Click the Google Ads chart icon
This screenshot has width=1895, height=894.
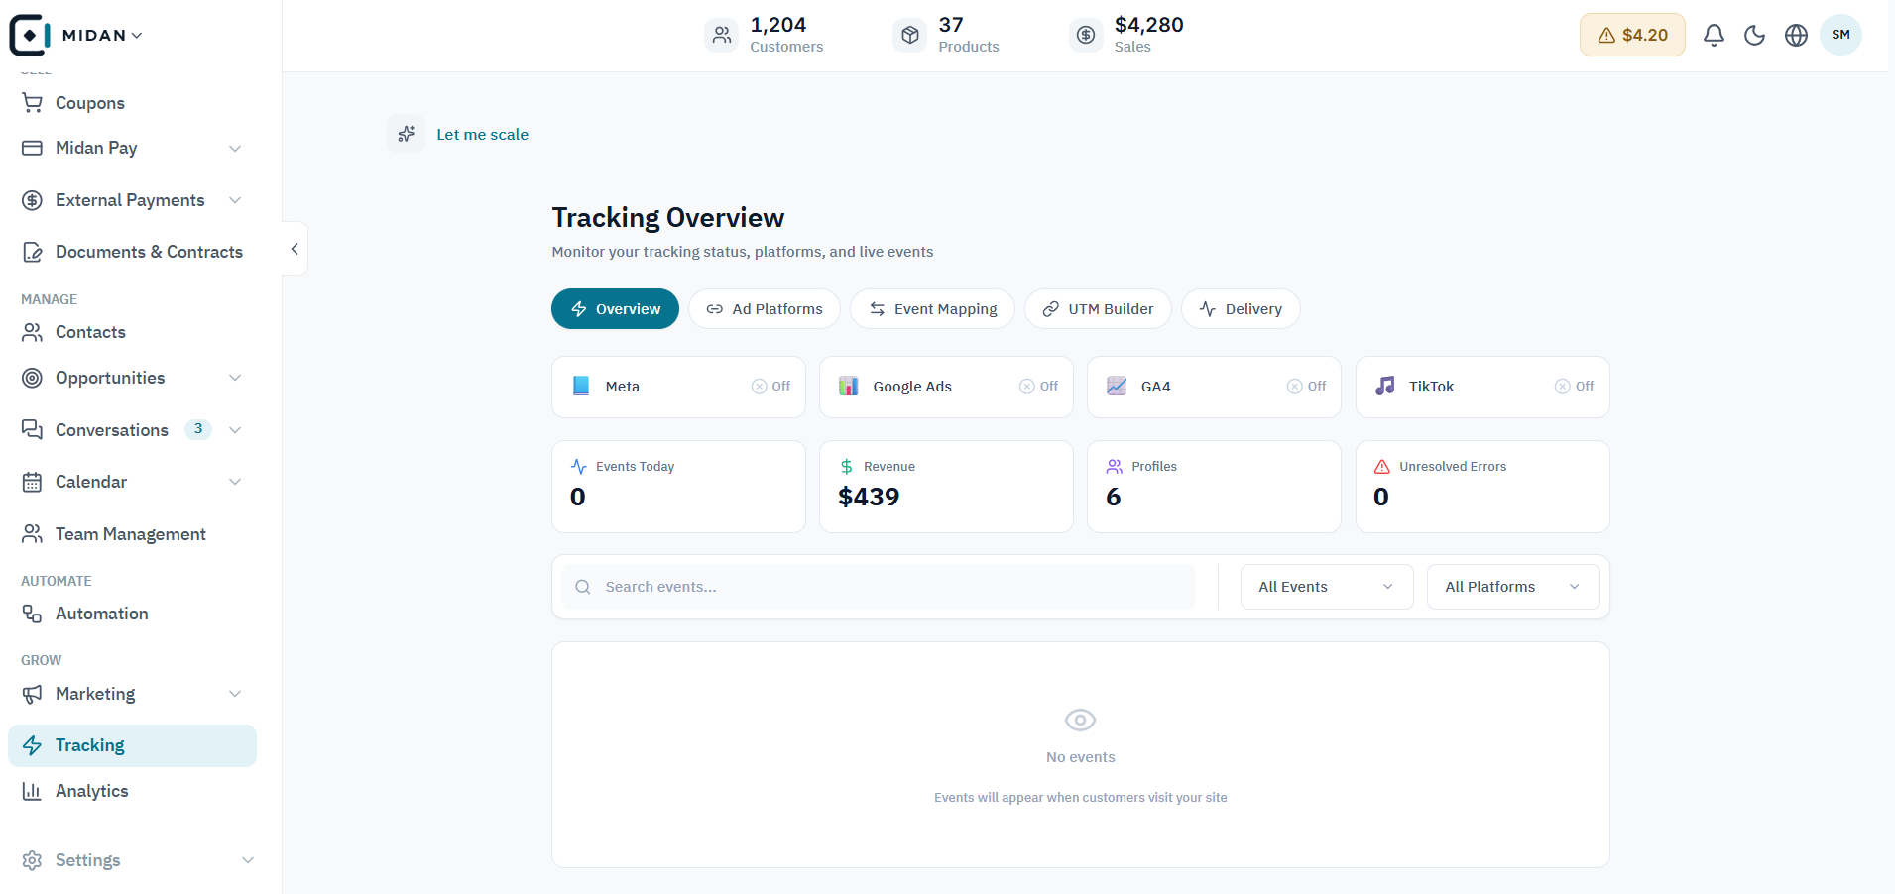coord(849,386)
